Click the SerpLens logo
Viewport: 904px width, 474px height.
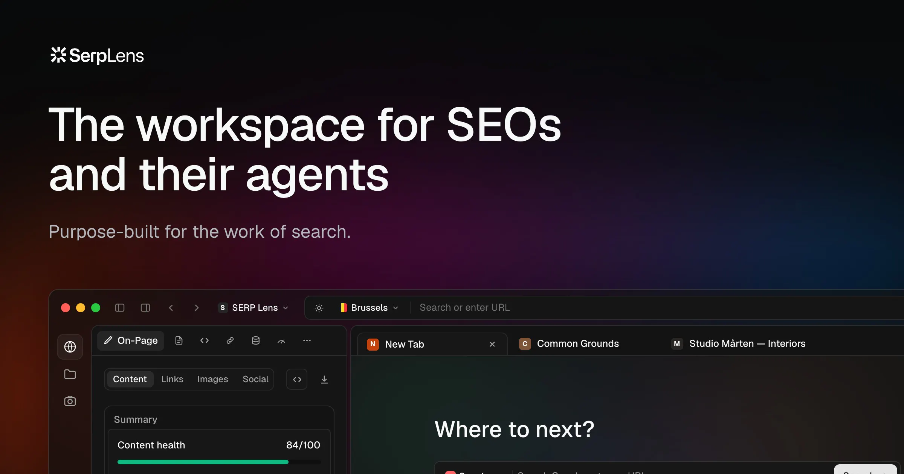(x=97, y=55)
